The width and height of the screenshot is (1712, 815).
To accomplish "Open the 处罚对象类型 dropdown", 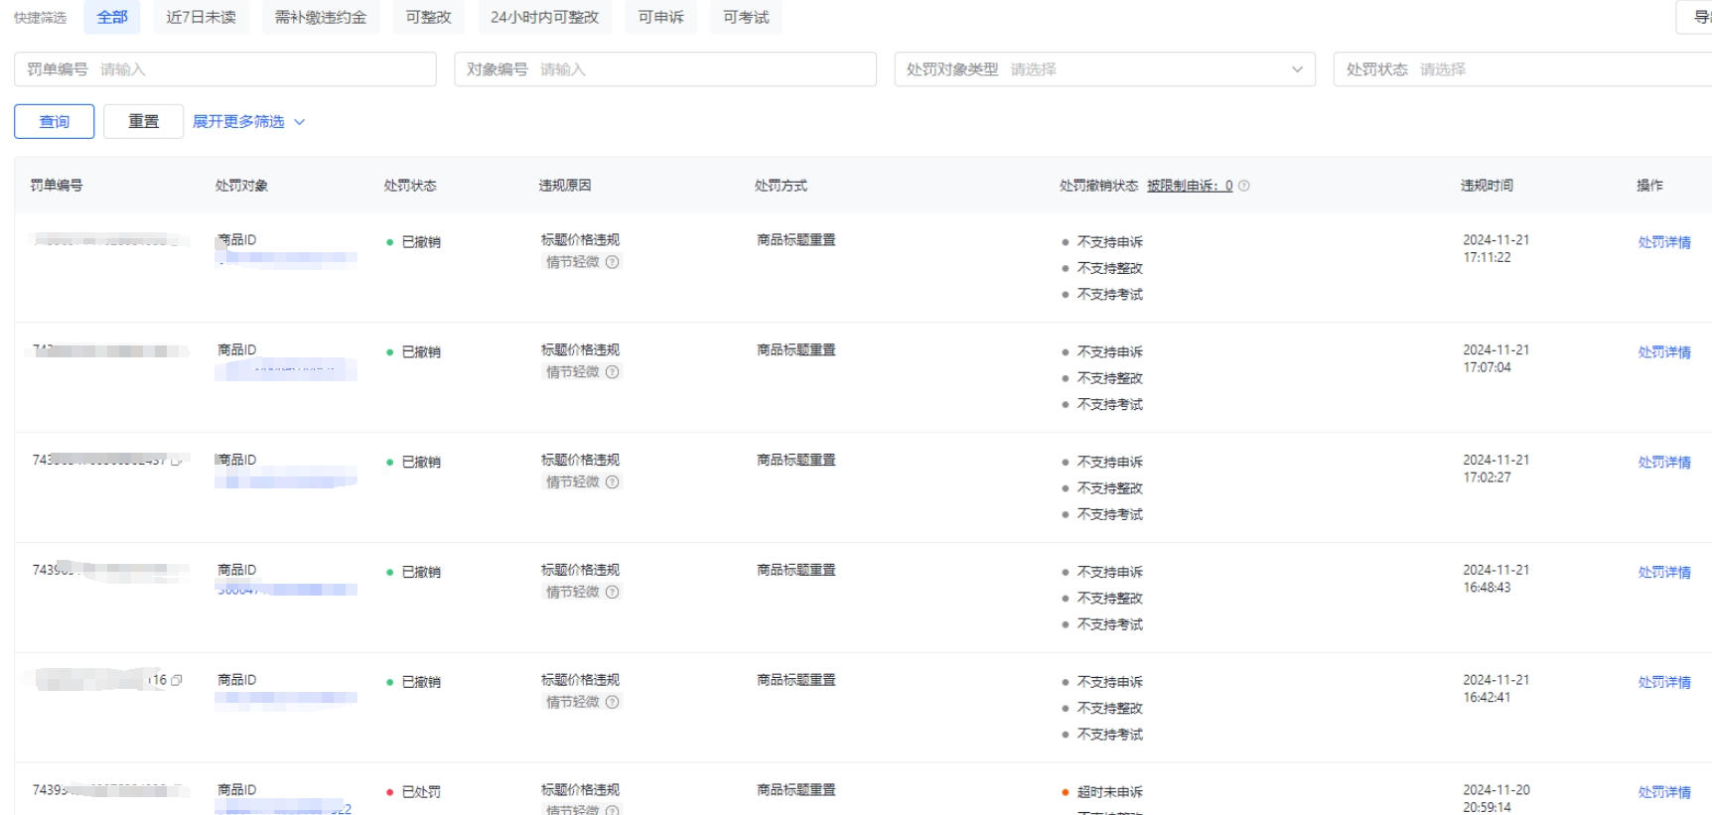I will pos(1104,69).
